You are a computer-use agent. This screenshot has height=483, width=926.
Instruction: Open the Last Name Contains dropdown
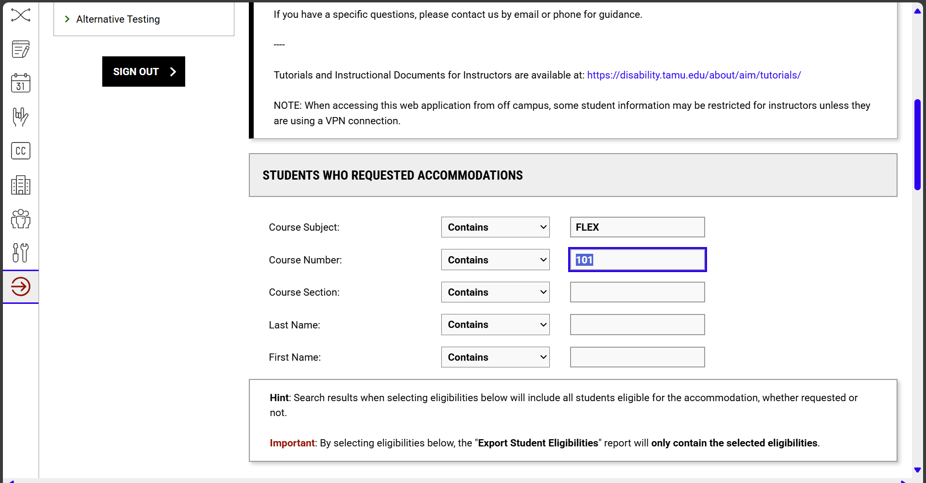click(495, 325)
